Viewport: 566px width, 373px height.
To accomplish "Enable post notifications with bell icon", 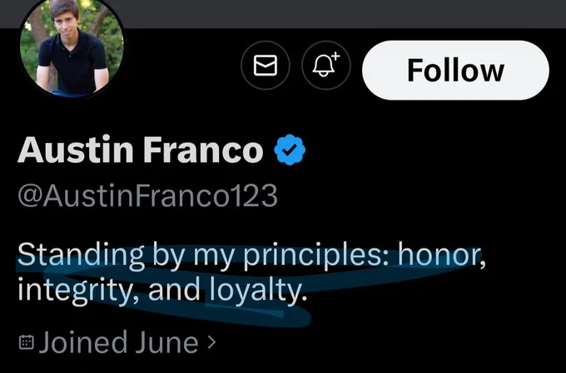I will click(x=326, y=66).
